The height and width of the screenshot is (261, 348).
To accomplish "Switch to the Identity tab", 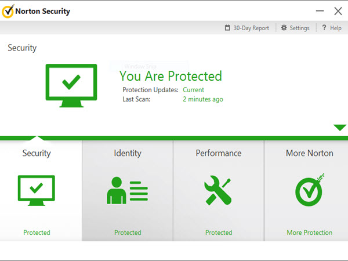I will 128,153.
